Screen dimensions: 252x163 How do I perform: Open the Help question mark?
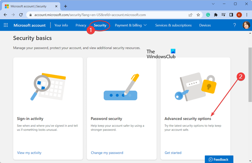(235, 25)
